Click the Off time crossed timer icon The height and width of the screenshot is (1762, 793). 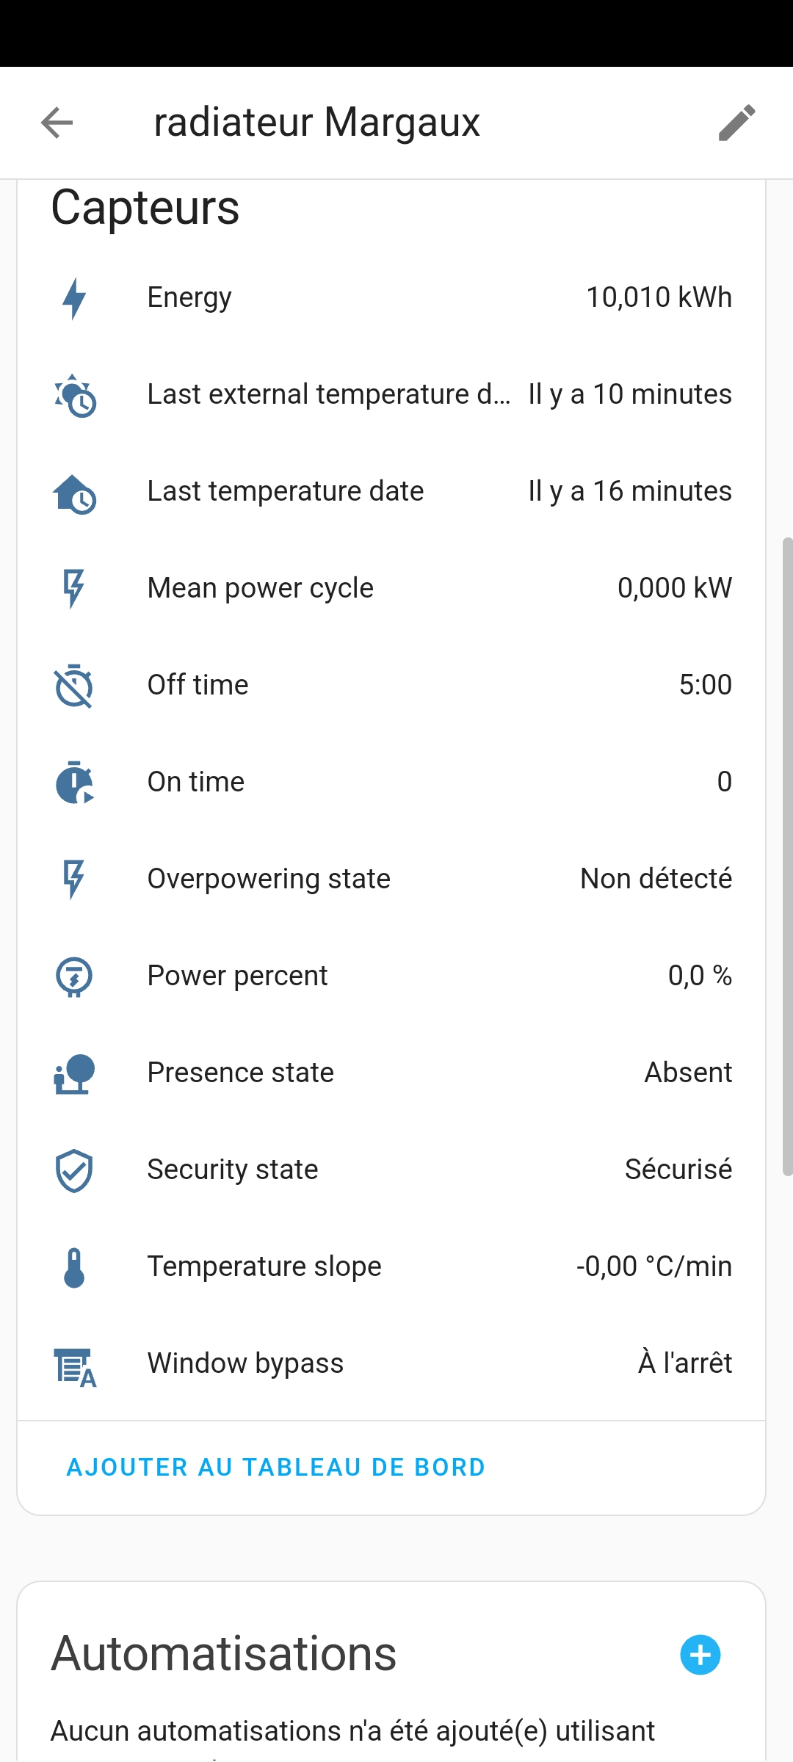74,686
